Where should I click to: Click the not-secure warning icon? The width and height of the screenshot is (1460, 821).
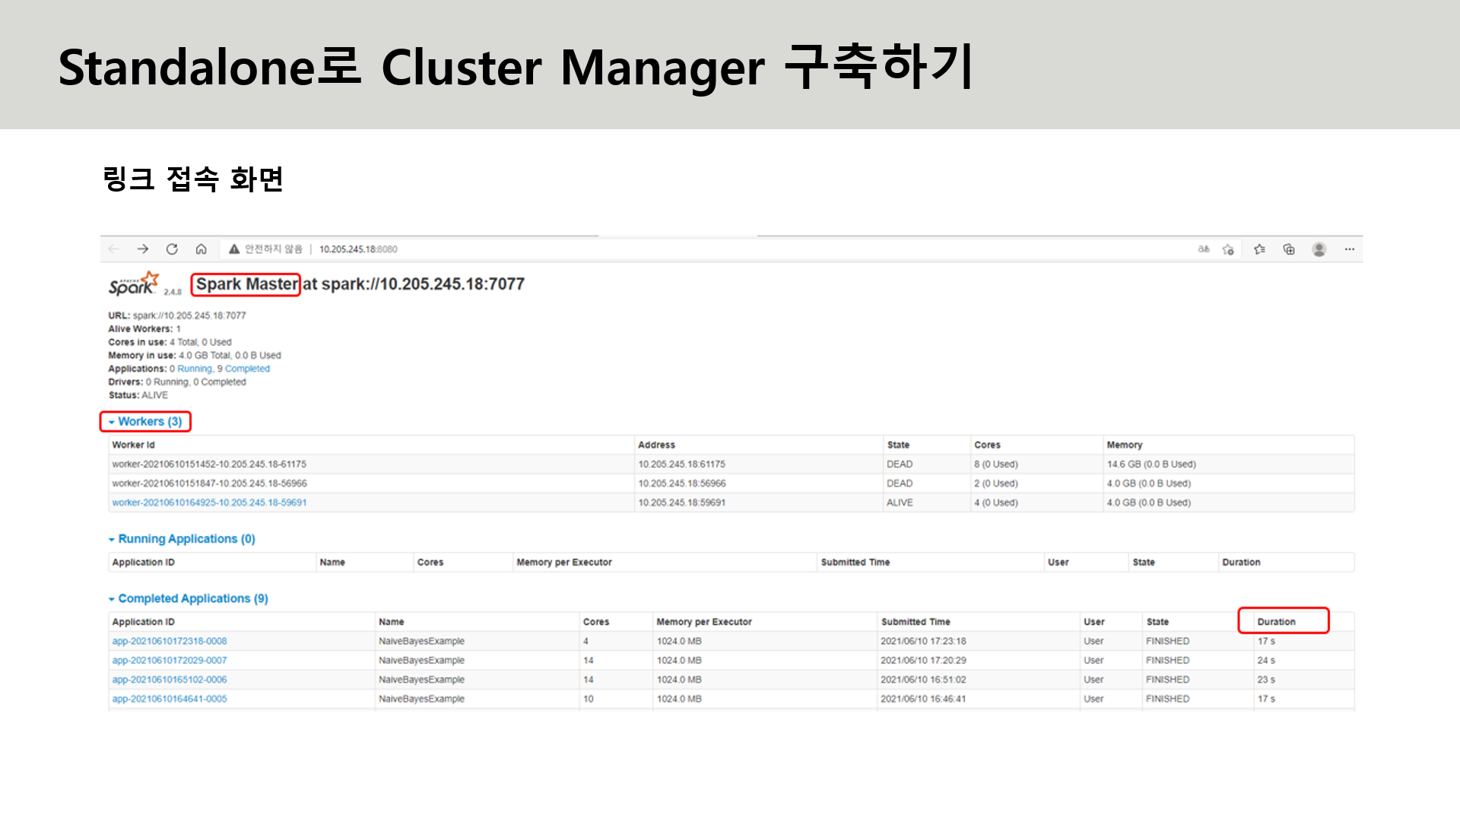pyautogui.click(x=234, y=249)
